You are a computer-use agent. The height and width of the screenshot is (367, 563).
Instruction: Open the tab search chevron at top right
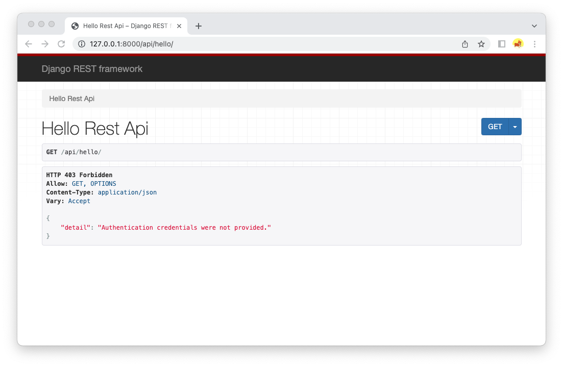[x=534, y=26]
